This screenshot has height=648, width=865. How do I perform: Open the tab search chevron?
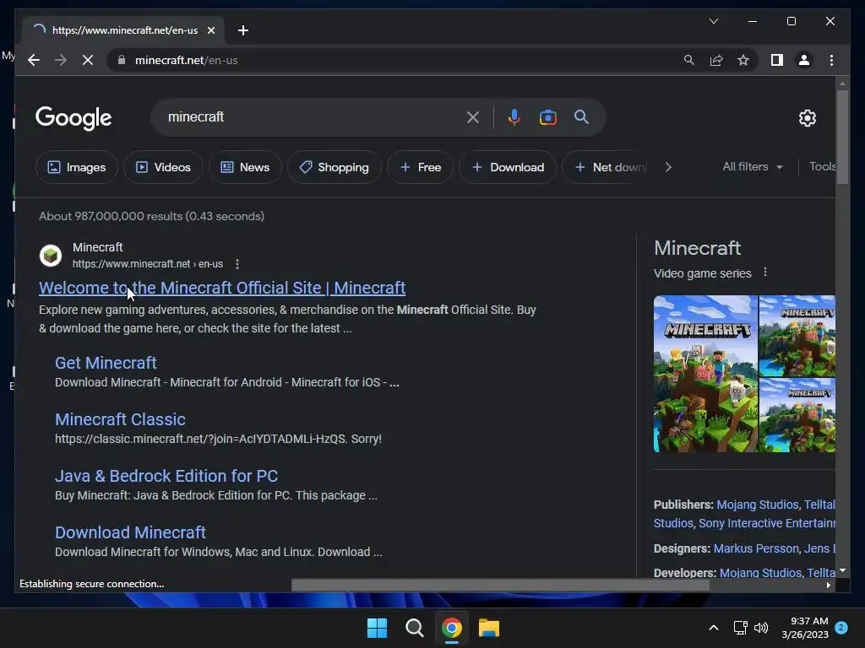coord(713,21)
